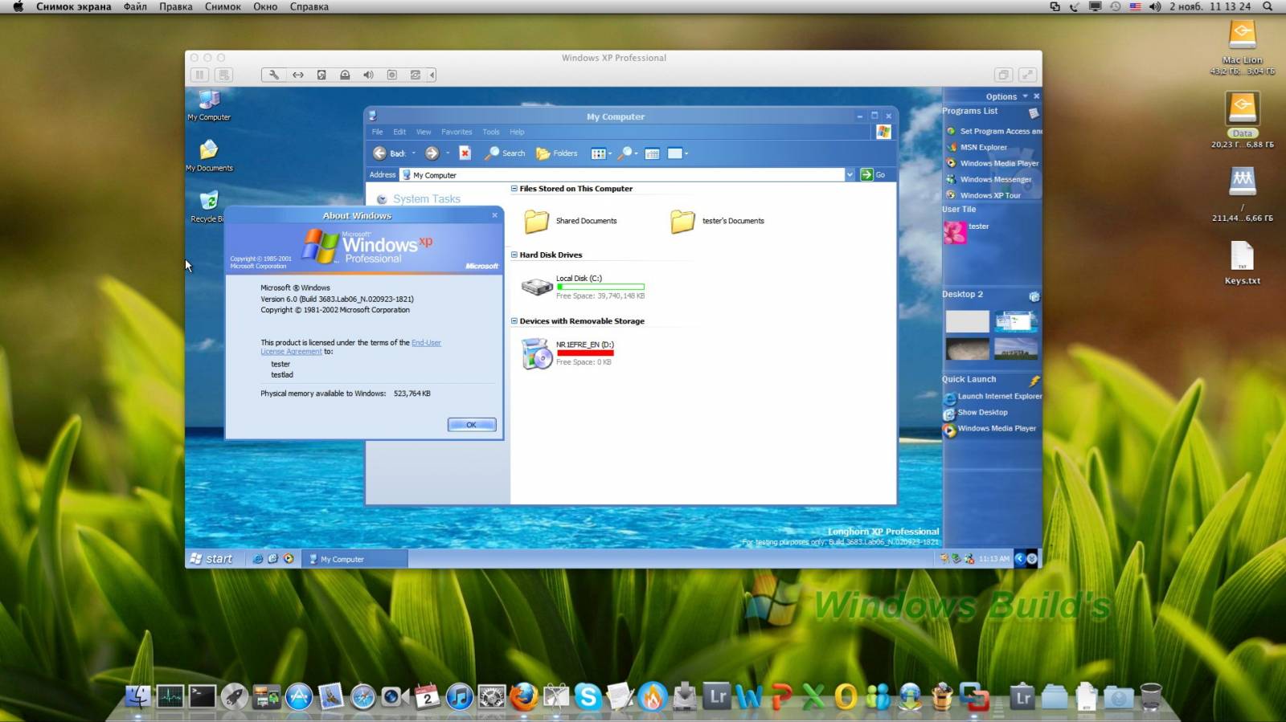Image resolution: width=1286 pixels, height=722 pixels.
Task: Click My Computer taskbar button
Action: (355, 559)
